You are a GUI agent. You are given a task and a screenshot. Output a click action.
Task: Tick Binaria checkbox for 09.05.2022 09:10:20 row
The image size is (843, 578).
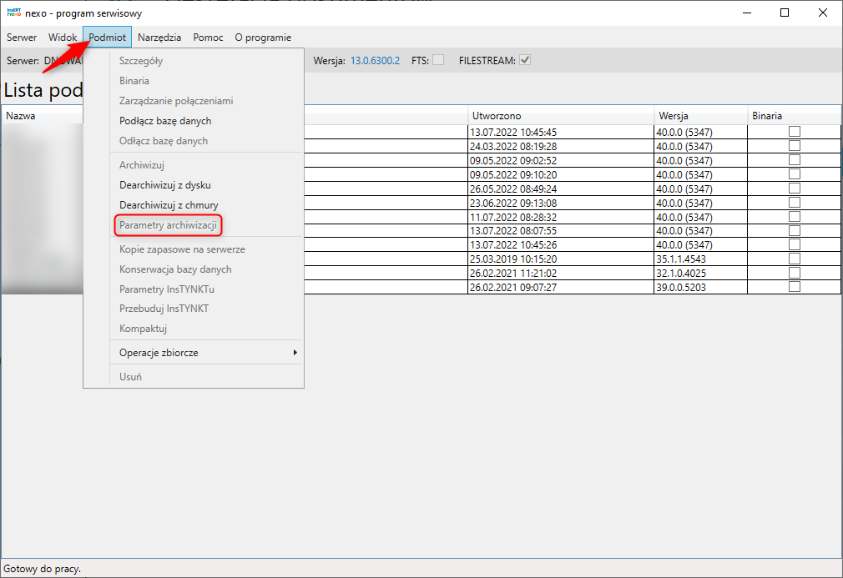click(794, 174)
